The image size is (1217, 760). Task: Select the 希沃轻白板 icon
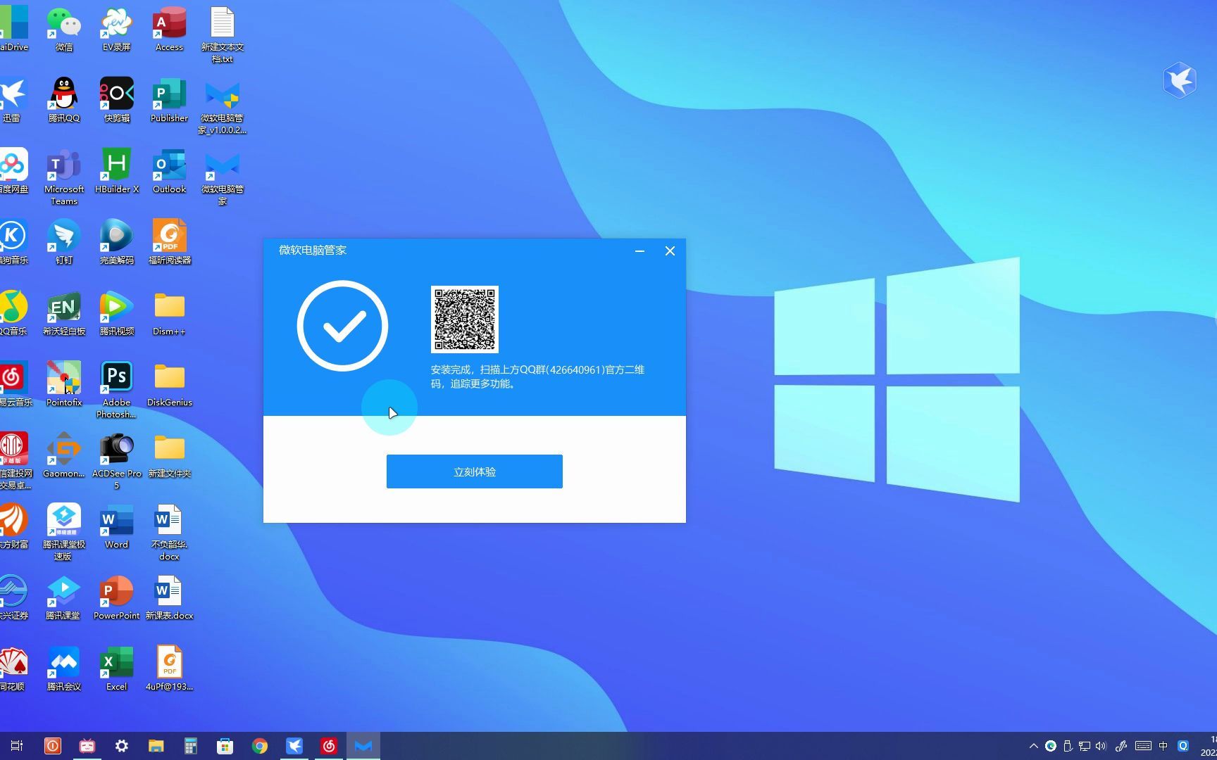pos(64,313)
